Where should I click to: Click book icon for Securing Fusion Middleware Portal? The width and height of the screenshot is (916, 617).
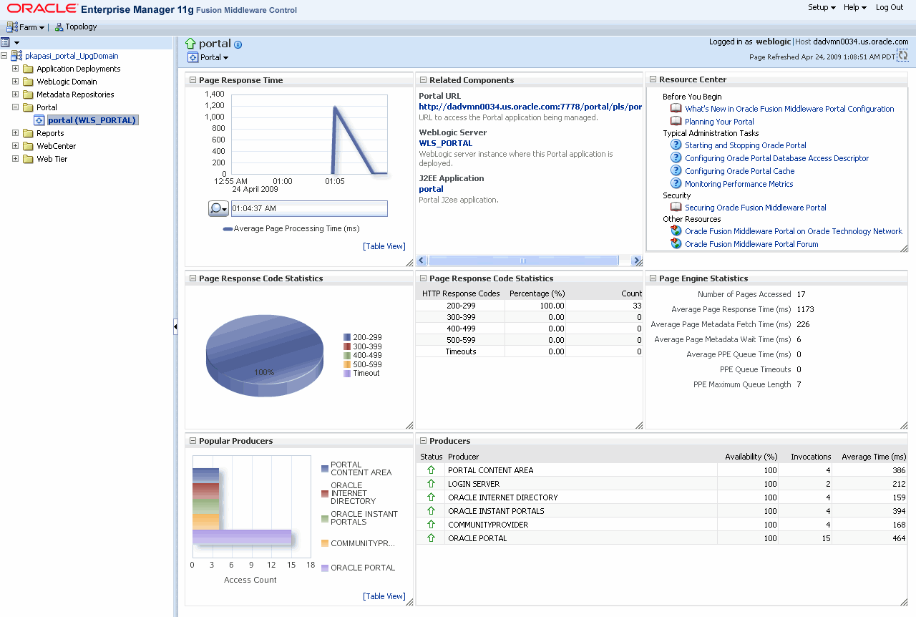[676, 207]
